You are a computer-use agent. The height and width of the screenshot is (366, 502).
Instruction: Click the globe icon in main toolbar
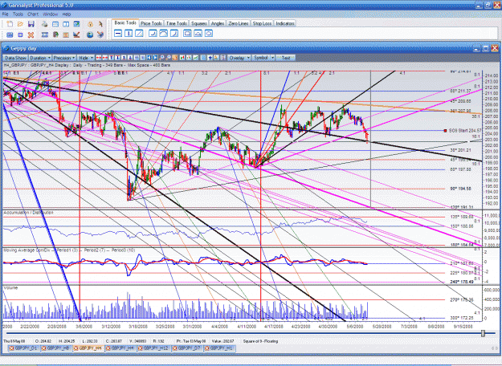coord(90,35)
